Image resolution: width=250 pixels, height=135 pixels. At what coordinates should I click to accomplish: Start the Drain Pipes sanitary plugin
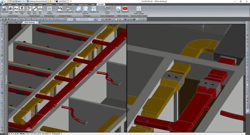[x=29, y=10]
